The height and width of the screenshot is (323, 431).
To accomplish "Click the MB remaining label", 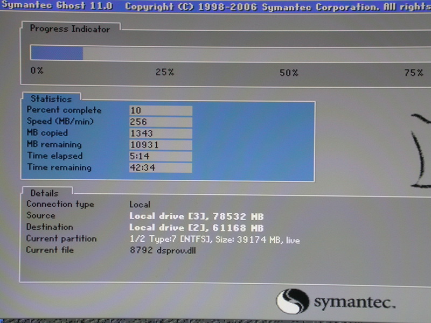I will pyautogui.click(x=54, y=144).
